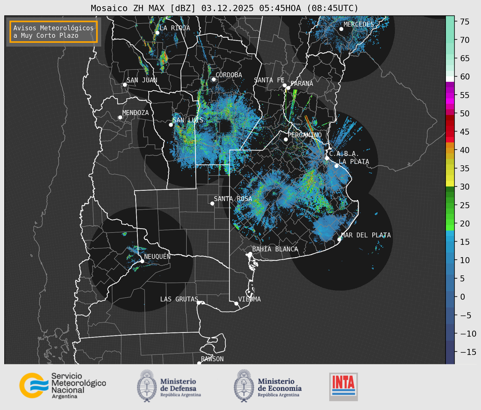Click the INTA logo

[x=344, y=387]
